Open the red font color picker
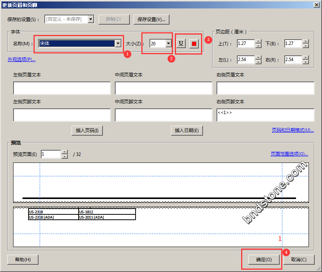The height and width of the screenshot is (272, 322). [194, 43]
